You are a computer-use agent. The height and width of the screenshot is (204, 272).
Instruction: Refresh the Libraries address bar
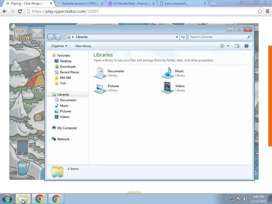click(x=183, y=37)
